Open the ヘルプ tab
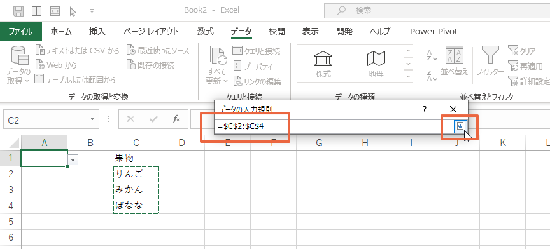 point(379,32)
